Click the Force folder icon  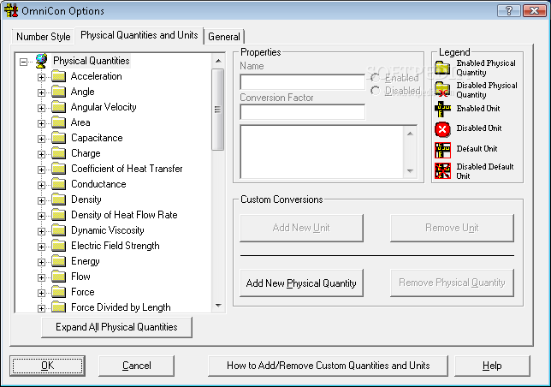pos(58,292)
